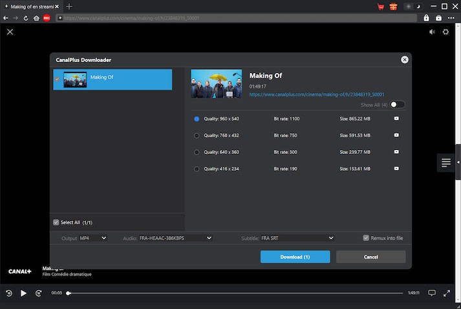Click the red REC record button
The width and height of the screenshot is (461, 309).
pyautogui.click(x=47, y=18)
